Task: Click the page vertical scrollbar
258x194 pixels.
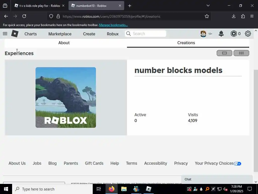Action: tap(256, 120)
